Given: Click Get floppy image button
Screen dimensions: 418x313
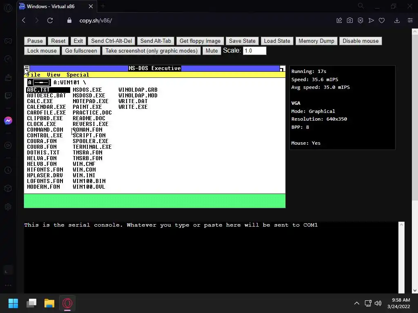Looking at the screenshot, I should click(200, 41).
